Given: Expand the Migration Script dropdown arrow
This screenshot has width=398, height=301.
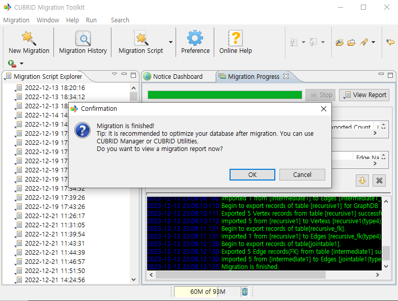Looking at the screenshot, I should point(170,42).
